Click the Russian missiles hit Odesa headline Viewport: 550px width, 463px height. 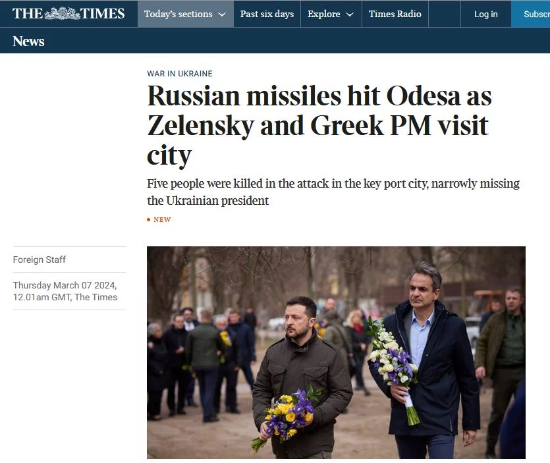[x=319, y=125]
